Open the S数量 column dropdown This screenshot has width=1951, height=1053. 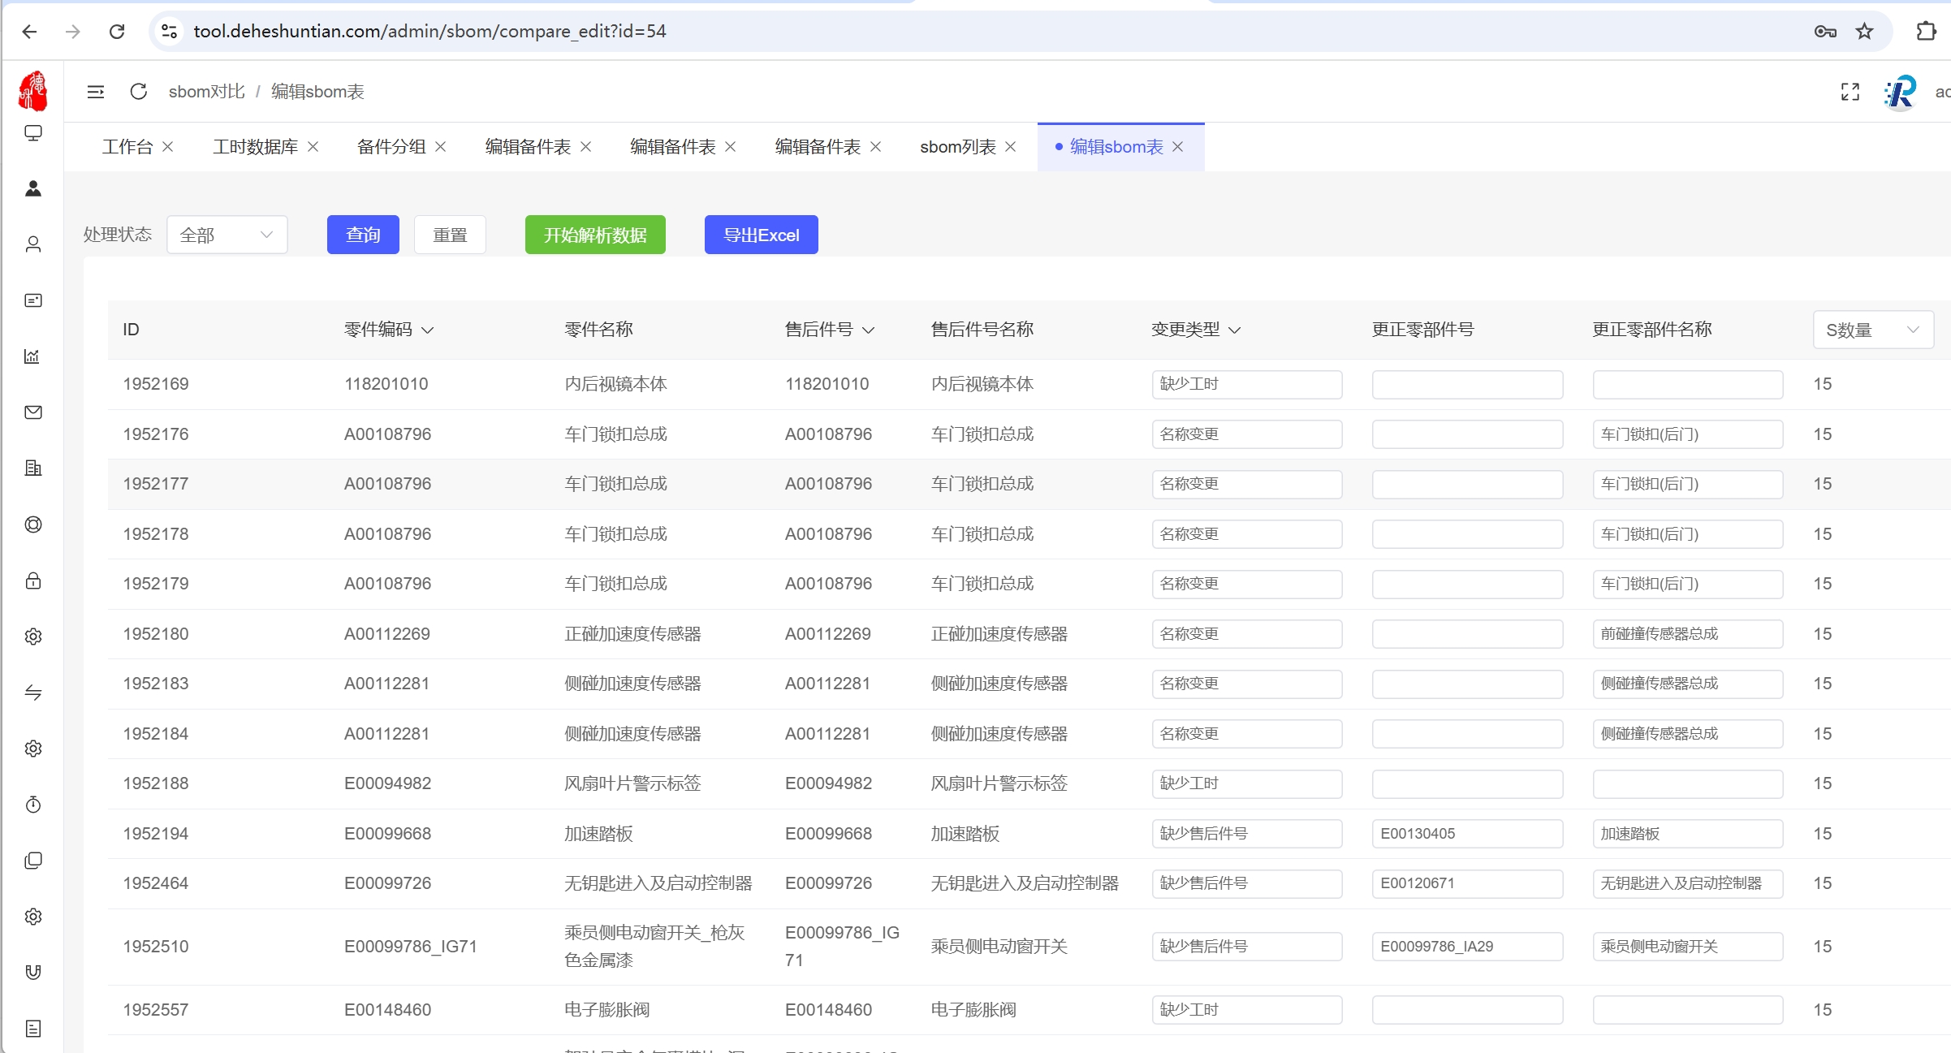pyautogui.click(x=1872, y=330)
